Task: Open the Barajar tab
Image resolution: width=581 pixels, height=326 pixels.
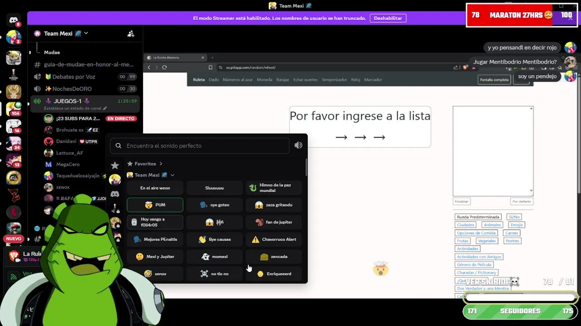Action: [x=283, y=80]
